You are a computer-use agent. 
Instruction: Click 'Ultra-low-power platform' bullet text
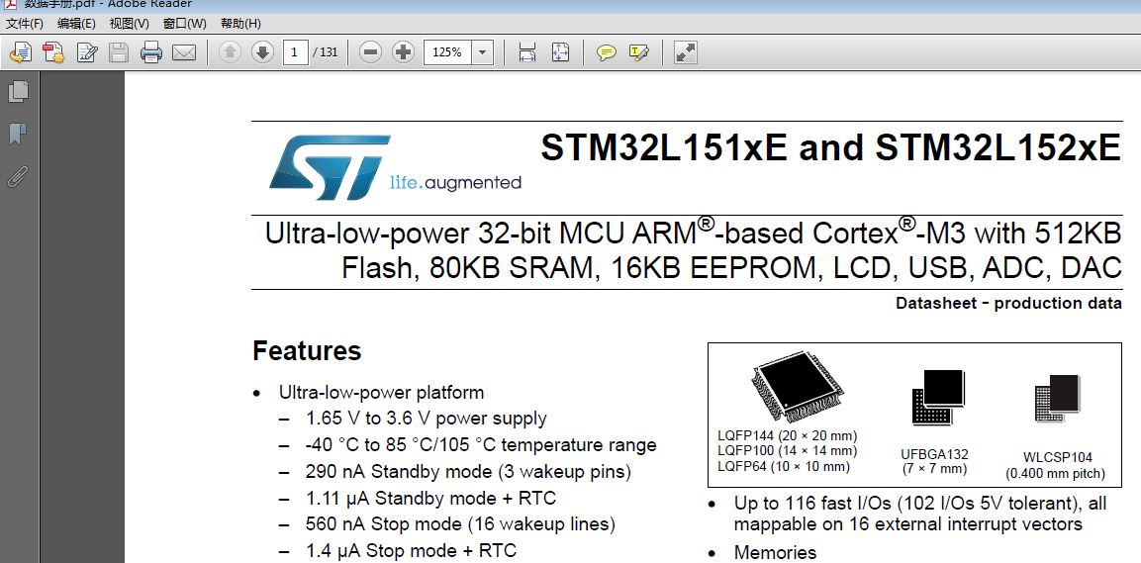(x=381, y=393)
